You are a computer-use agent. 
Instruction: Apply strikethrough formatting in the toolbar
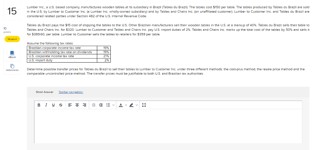(61, 105)
